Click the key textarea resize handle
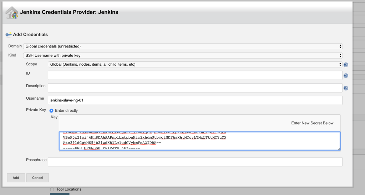The image size is (365, 195). coord(339,149)
